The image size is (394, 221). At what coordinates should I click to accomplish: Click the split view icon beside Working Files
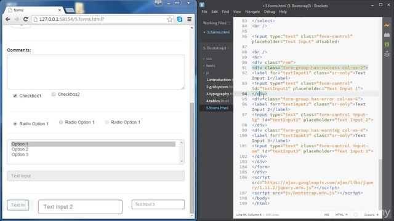click(228, 23)
